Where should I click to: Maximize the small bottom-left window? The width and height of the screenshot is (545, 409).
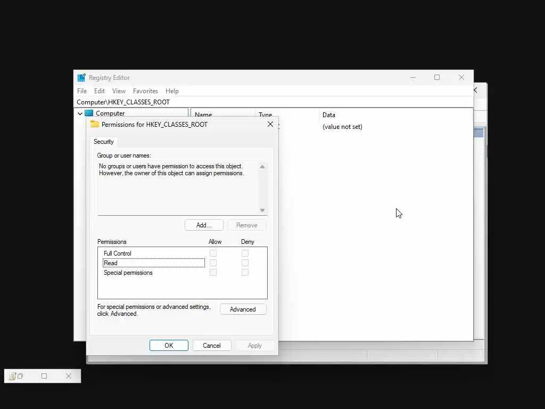(x=44, y=376)
